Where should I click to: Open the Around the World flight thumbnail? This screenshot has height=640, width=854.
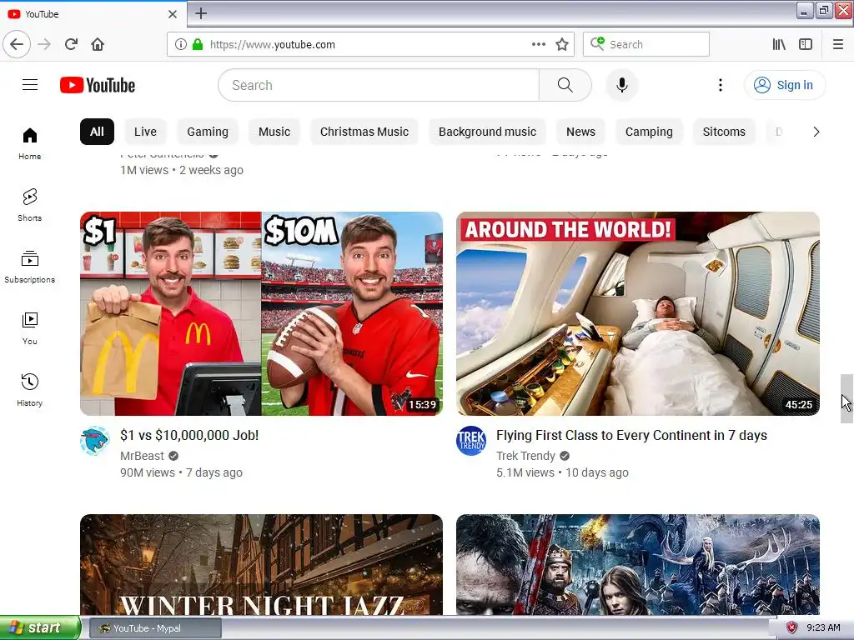pos(638,313)
